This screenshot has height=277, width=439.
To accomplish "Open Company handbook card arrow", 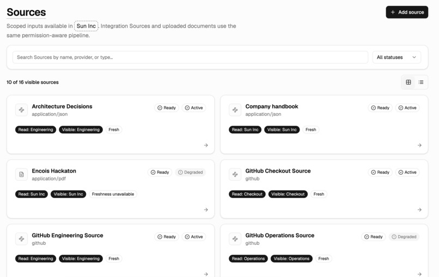I will tap(419, 145).
